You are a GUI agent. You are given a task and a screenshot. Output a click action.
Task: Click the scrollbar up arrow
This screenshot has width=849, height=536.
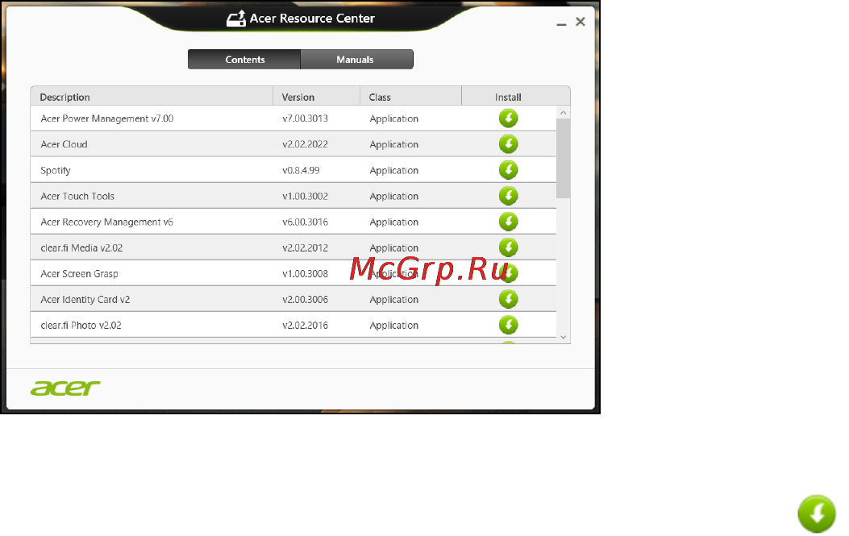(563, 113)
